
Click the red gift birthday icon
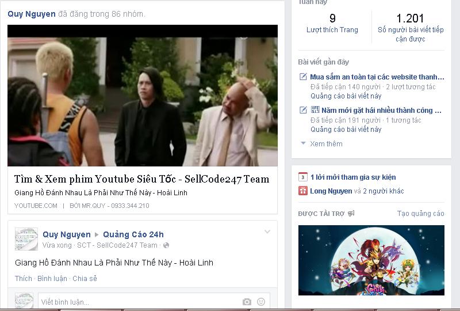[303, 191]
